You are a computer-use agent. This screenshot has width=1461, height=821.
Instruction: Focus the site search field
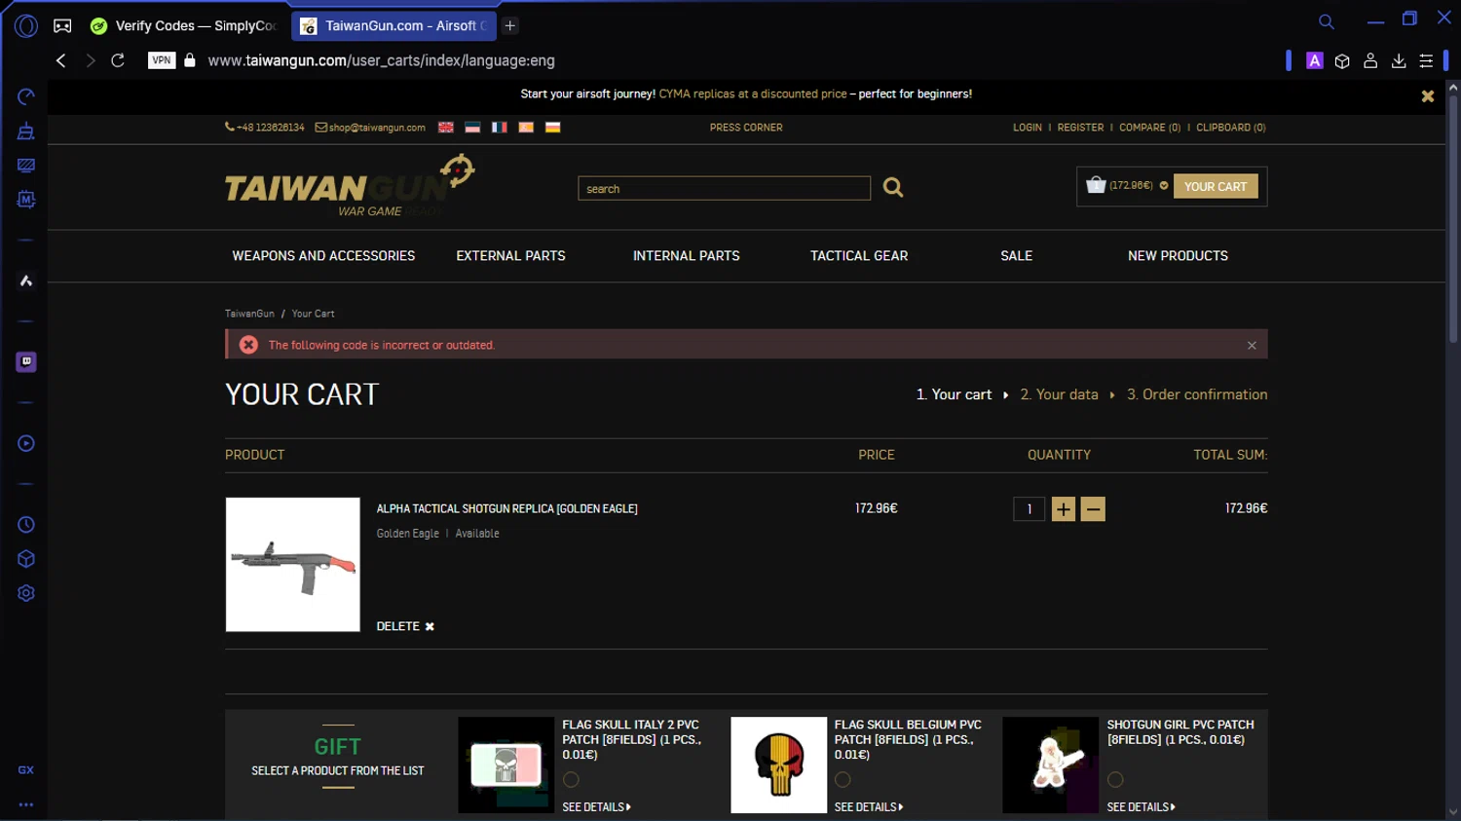(x=724, y=189)
